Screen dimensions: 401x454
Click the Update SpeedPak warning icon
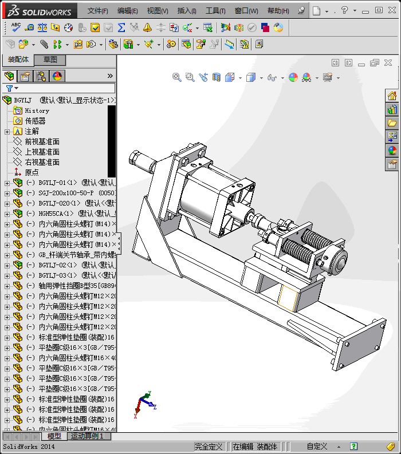coord(244,44)
